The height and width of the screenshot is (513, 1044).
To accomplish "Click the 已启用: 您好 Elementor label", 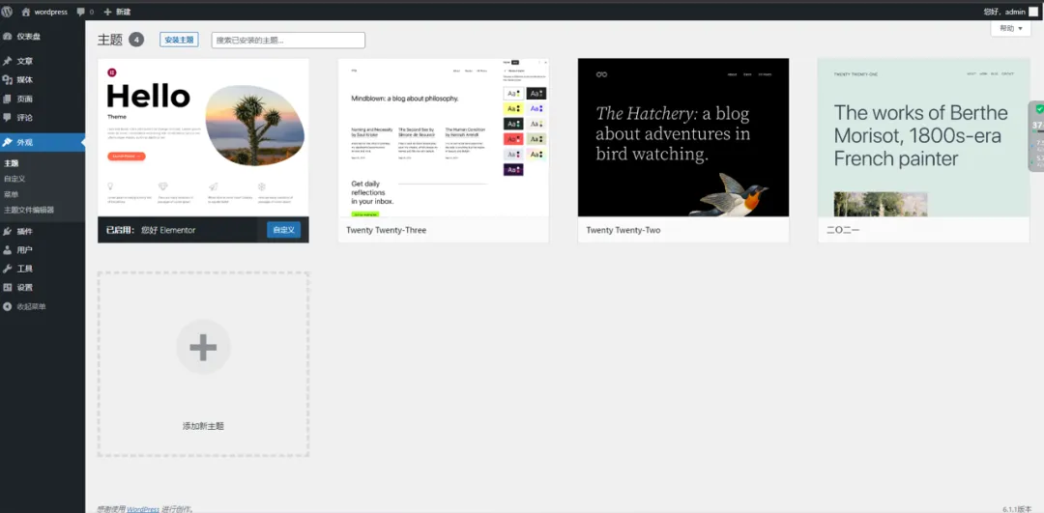I will point(151,230).
